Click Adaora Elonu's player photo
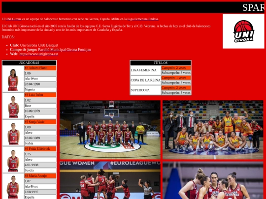The height and width of the screenshot is (199, 266). pos(13,79)
